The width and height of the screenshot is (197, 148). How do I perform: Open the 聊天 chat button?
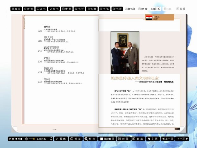pyautogui.click(x=16, y=9)
